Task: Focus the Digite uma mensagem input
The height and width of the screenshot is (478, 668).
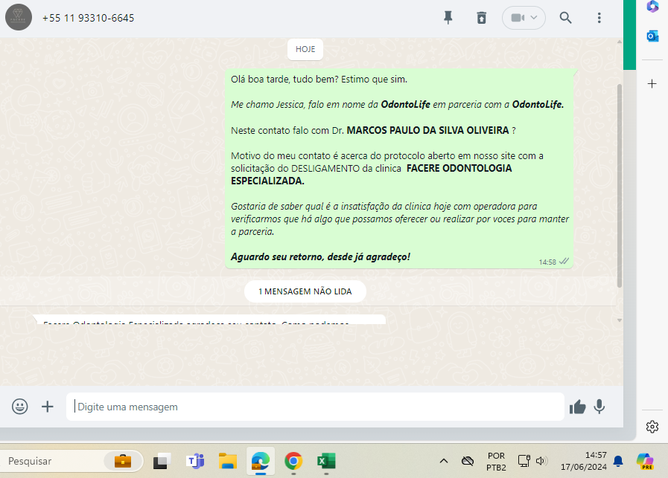Action: (315, 407)
